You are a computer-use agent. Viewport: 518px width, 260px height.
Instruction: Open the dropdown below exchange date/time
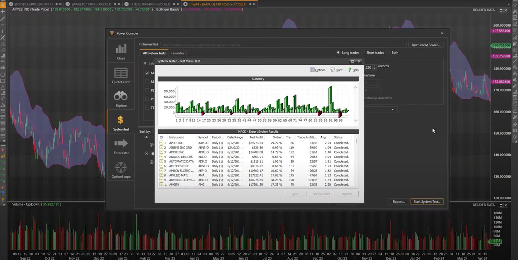pyautogui.click(x=393, y=110)
